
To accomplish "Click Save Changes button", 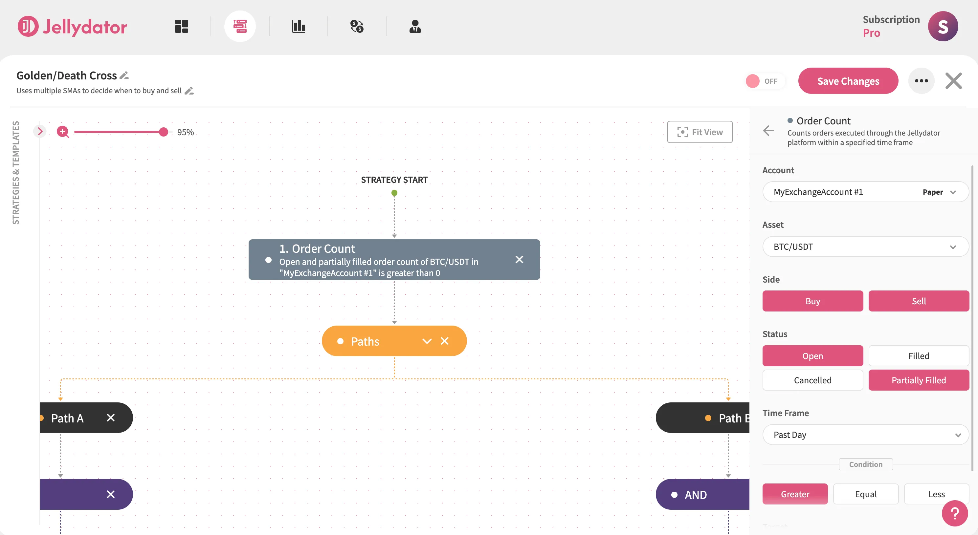I will coord(848,81).
